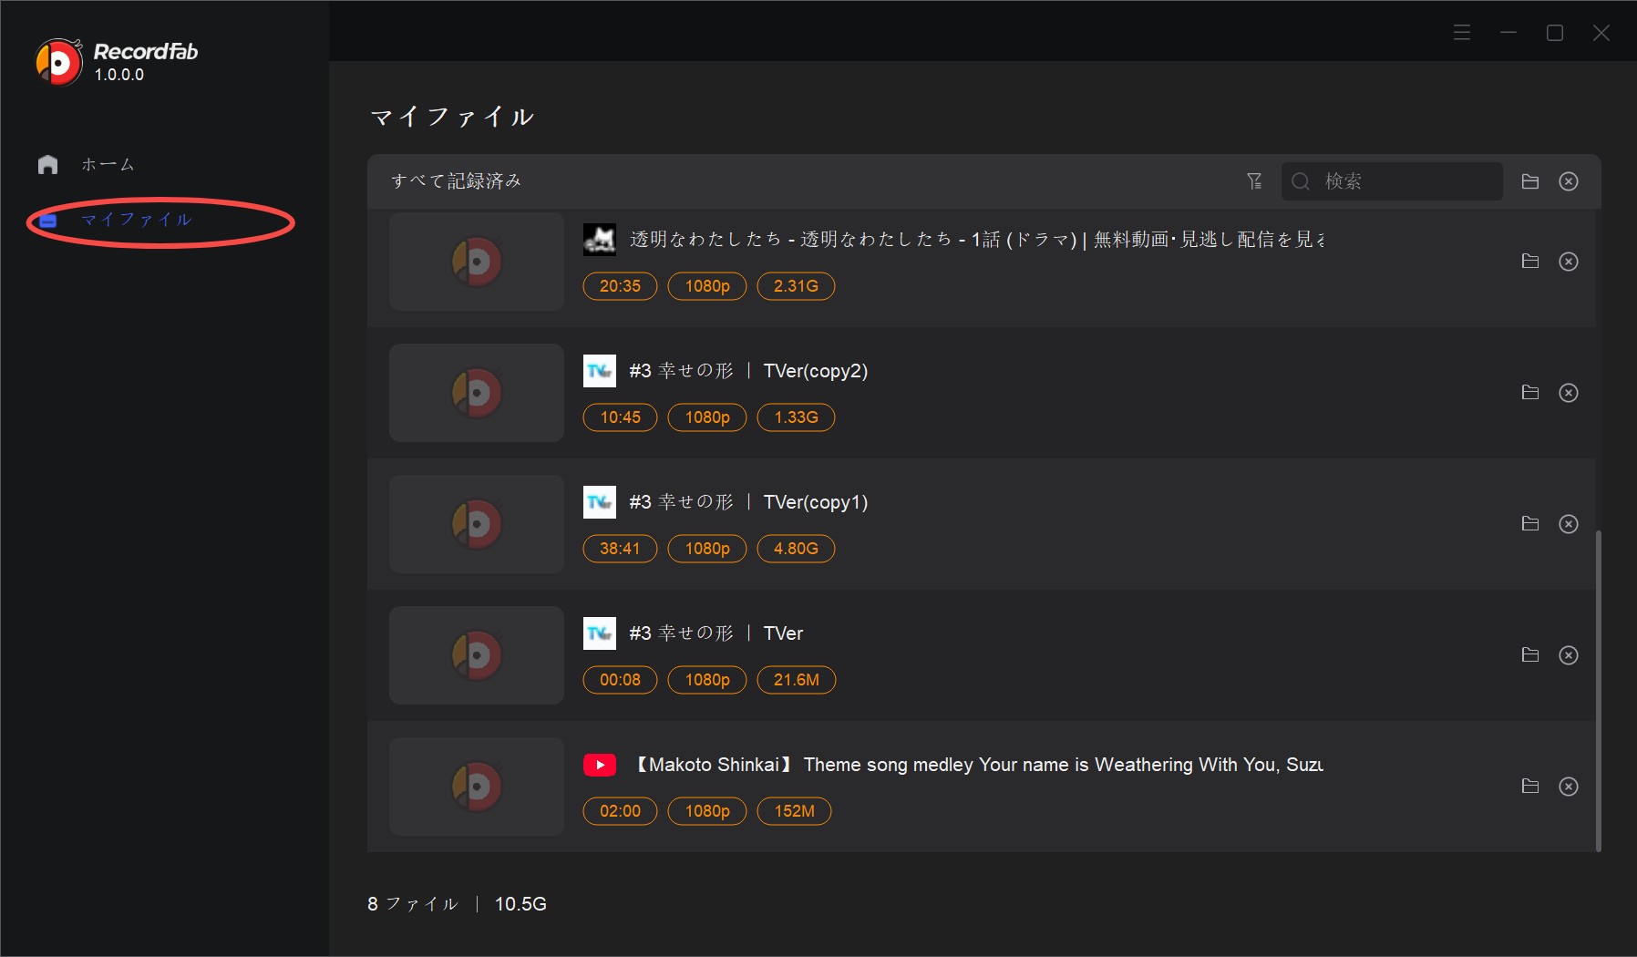The width and height of the screenshot is (1637, 957).
Task: Delete the Makoto Shinkai recording
Action: (x=1569, y=787)
